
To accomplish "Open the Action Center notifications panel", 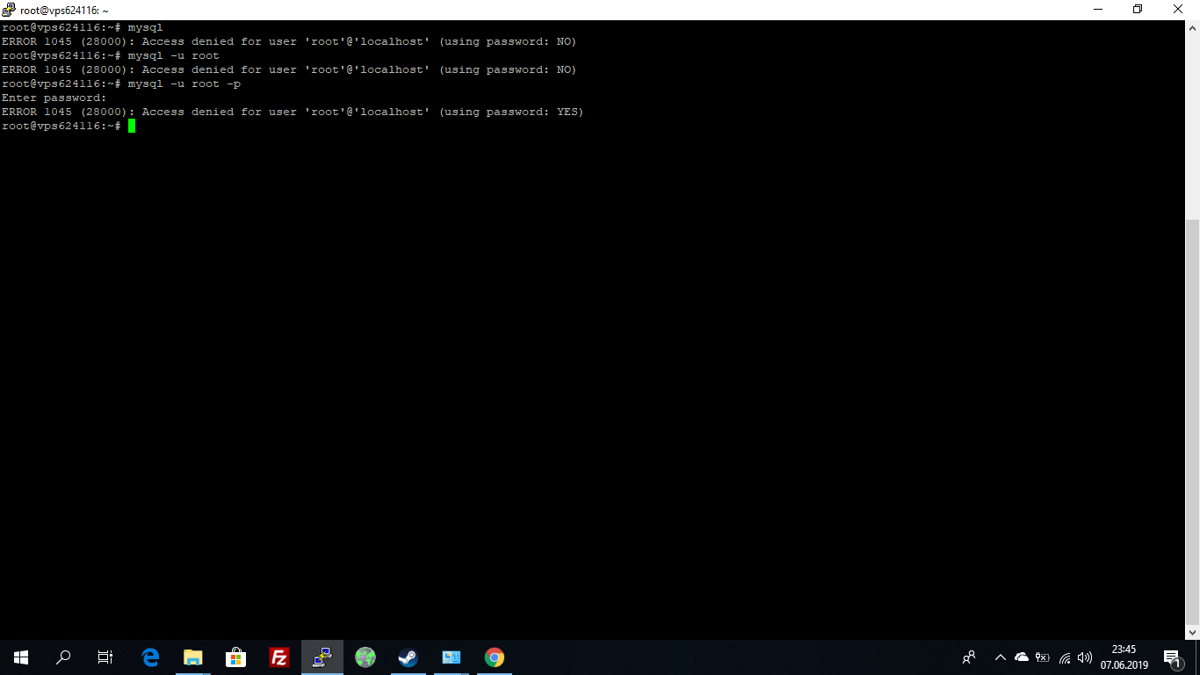I will point(1171,657).
